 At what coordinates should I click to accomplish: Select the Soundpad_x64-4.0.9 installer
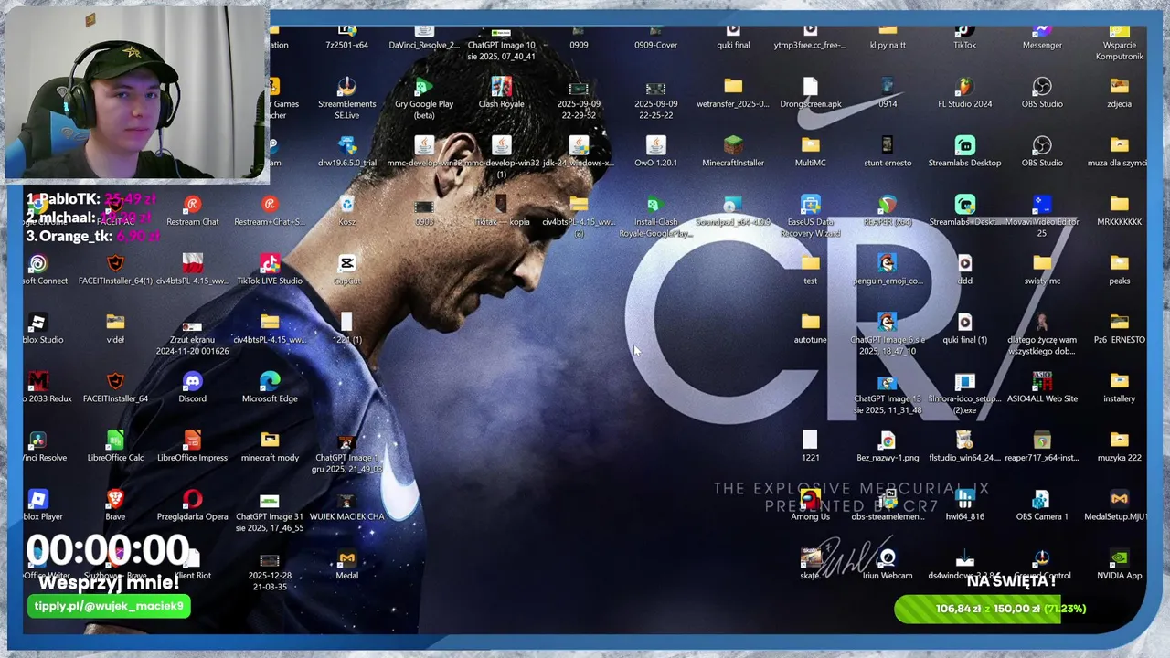733,209
